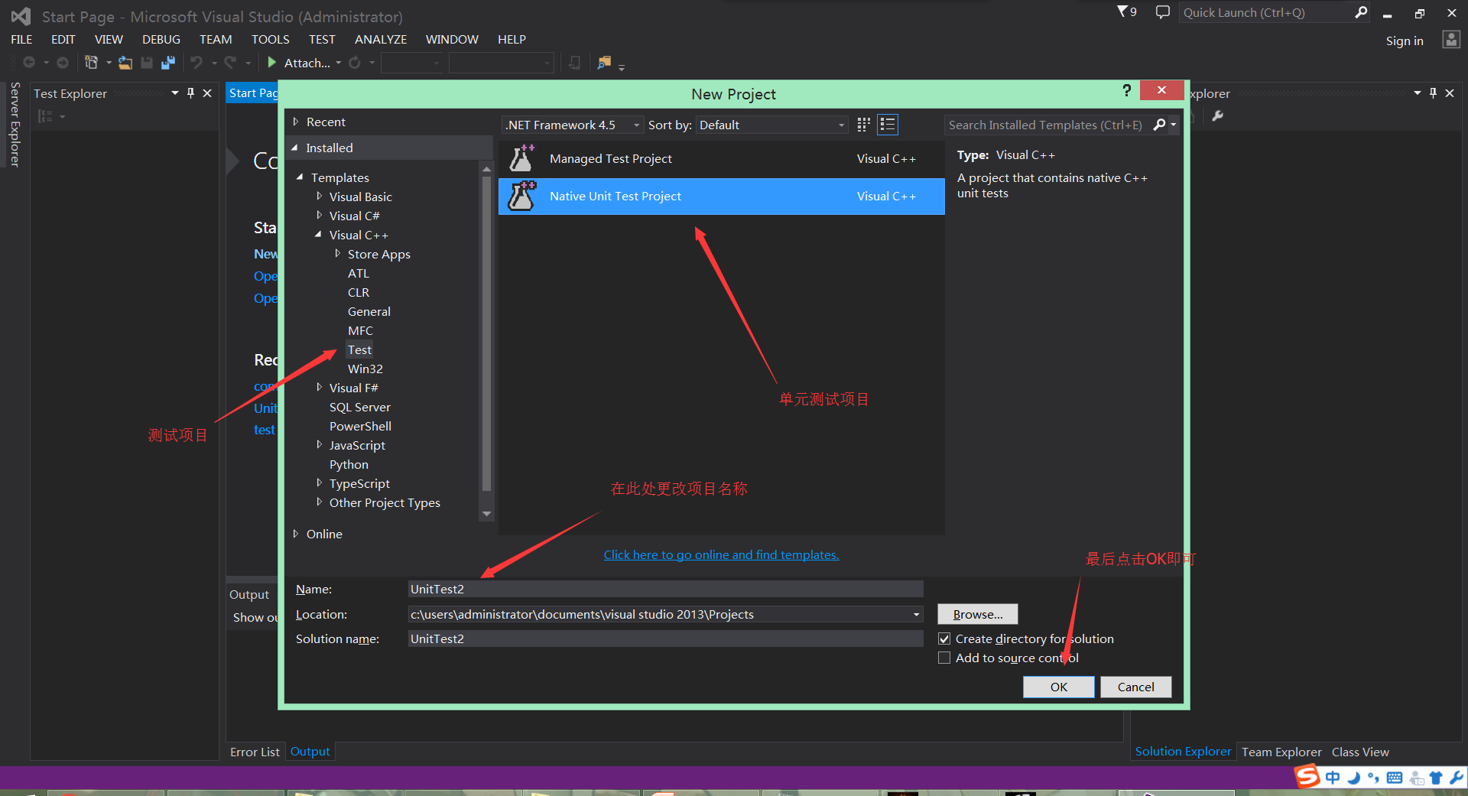
Task: Expand the Store Apps node
Action: (x=337, y=254)
